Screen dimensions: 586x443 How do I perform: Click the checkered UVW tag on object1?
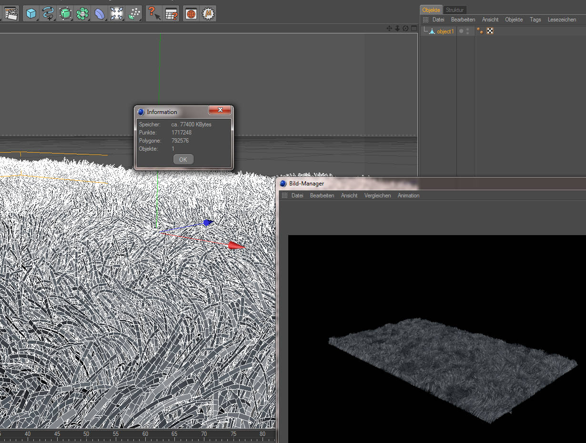[490, 31]
